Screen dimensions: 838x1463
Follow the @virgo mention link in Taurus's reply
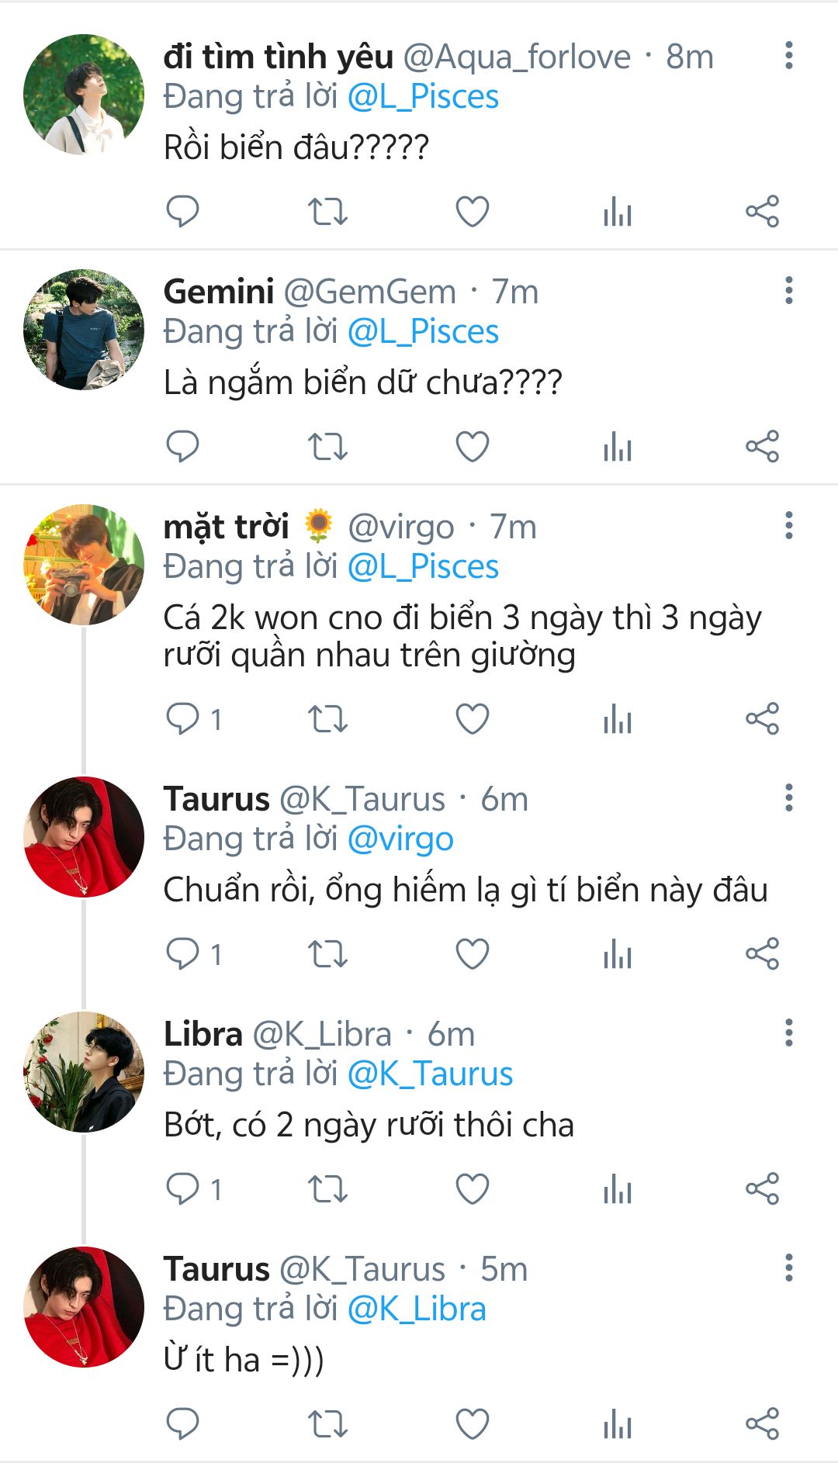(400, 839)
